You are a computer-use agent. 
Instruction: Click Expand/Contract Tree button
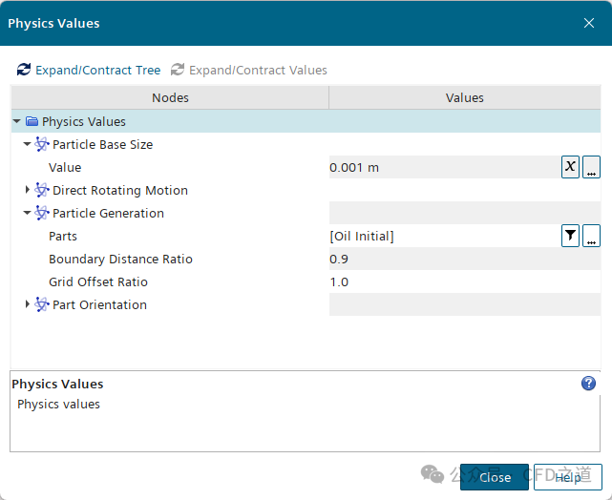[89, 70]
